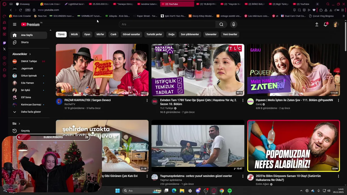
Task: Switch to the Big5 Türkiye tab
Action: point(279,4)
